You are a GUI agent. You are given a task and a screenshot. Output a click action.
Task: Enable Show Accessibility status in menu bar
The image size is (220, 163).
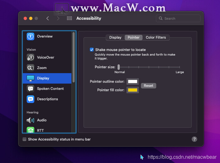point(25,139)
